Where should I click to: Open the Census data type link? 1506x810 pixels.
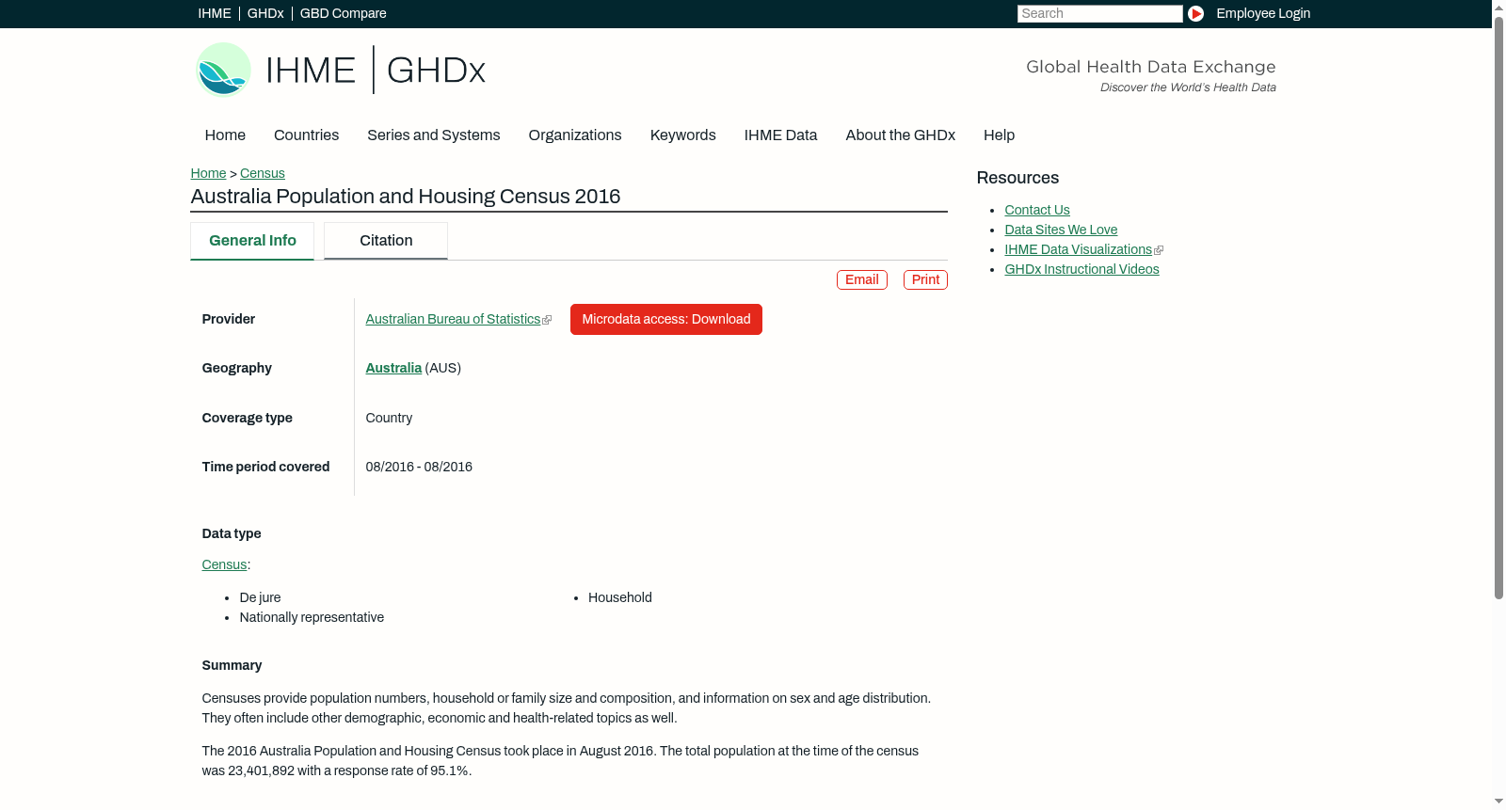(224, 564)
